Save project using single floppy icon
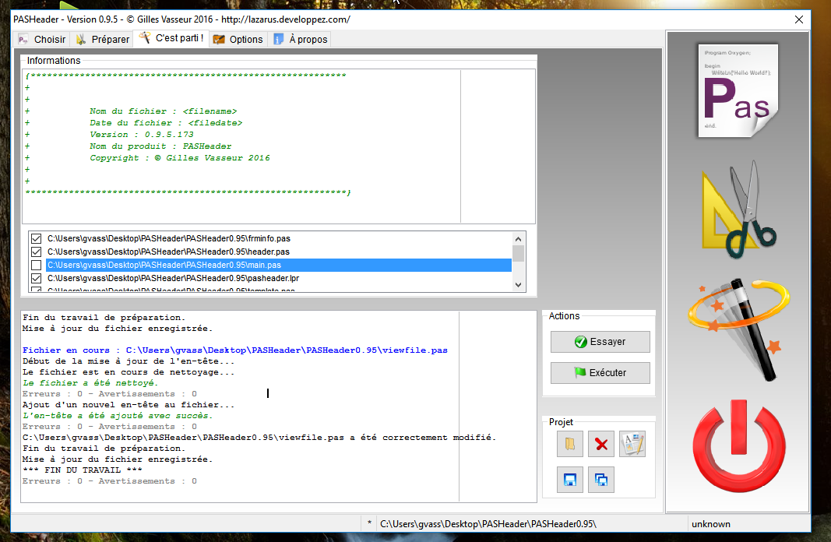This screenshot has width=831, height=542. (570, 480)
